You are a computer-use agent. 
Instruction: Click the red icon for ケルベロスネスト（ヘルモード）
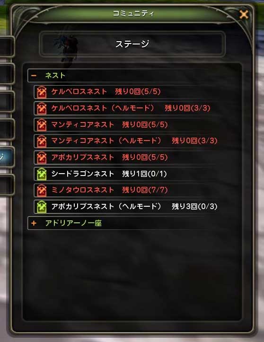click(x=42, y=109)
